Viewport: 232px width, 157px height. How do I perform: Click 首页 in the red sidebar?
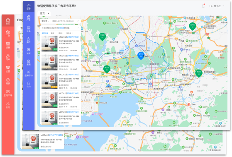pyautogui.click(x=8, y=21)
